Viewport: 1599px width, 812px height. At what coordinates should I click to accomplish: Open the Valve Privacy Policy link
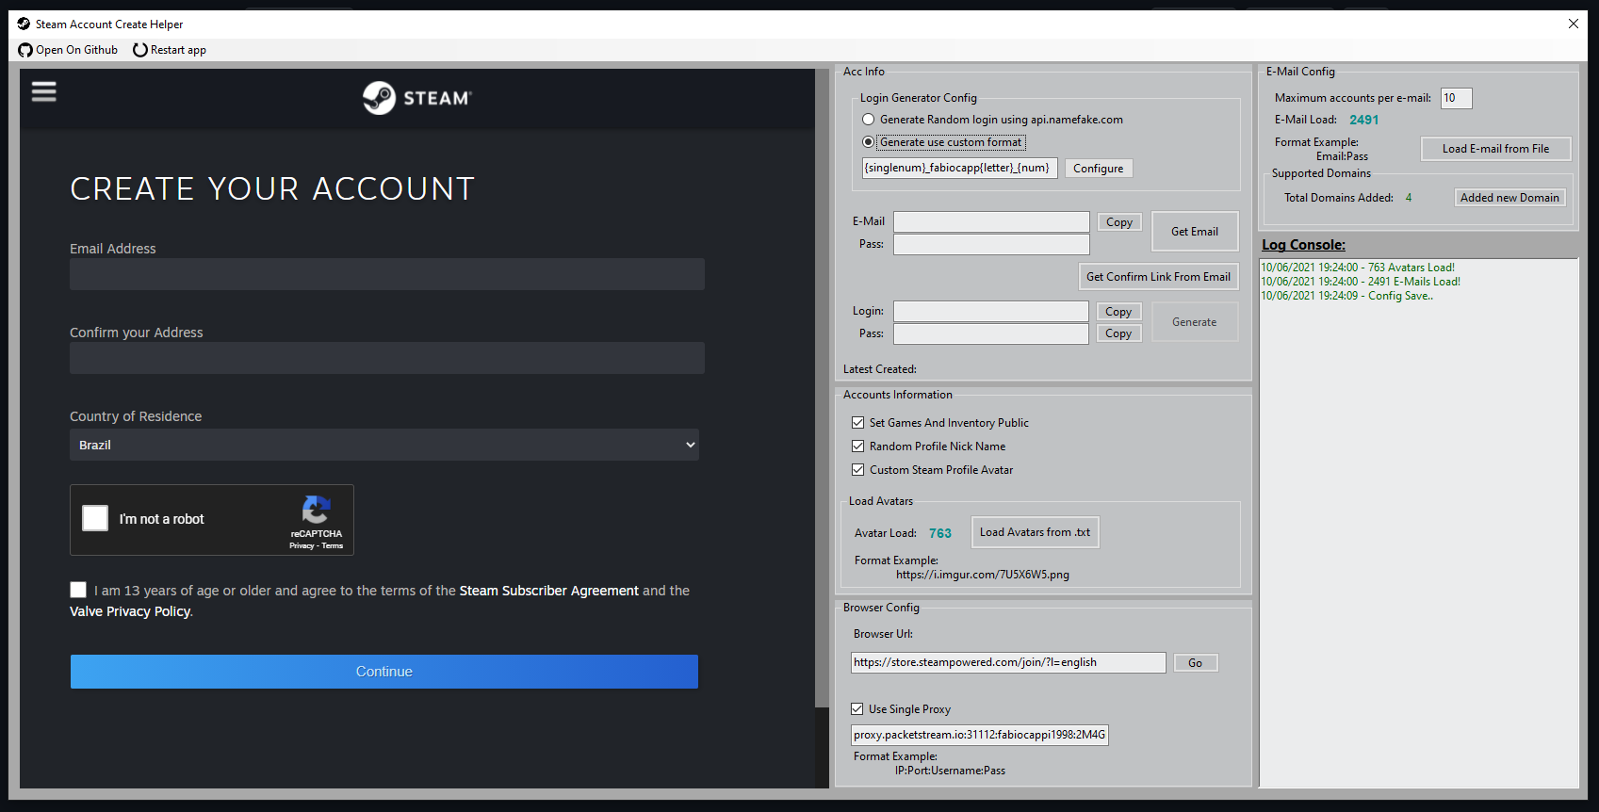[130, 611]
